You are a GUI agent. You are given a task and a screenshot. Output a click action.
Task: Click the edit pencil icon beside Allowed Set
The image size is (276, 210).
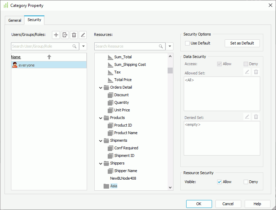click(247, 72)
